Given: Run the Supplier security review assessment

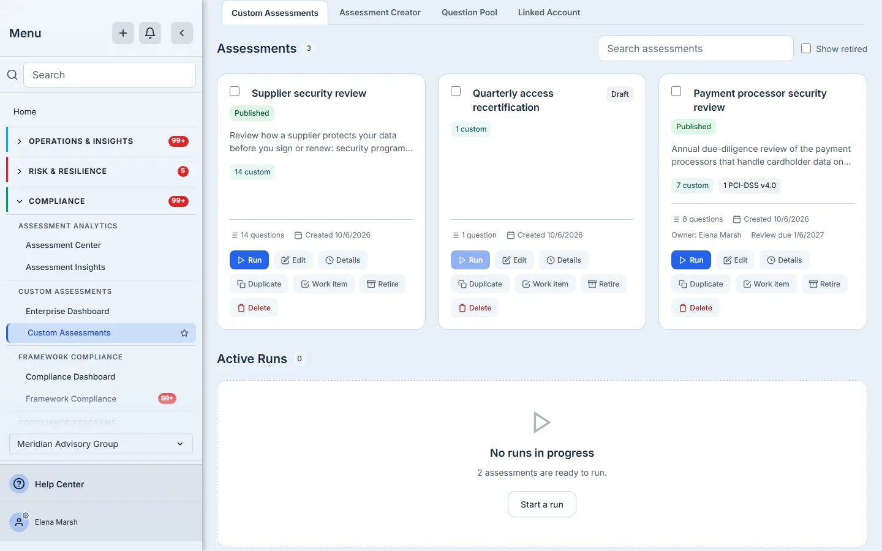Looking at the screenshot, I should [x=249, y=260].
